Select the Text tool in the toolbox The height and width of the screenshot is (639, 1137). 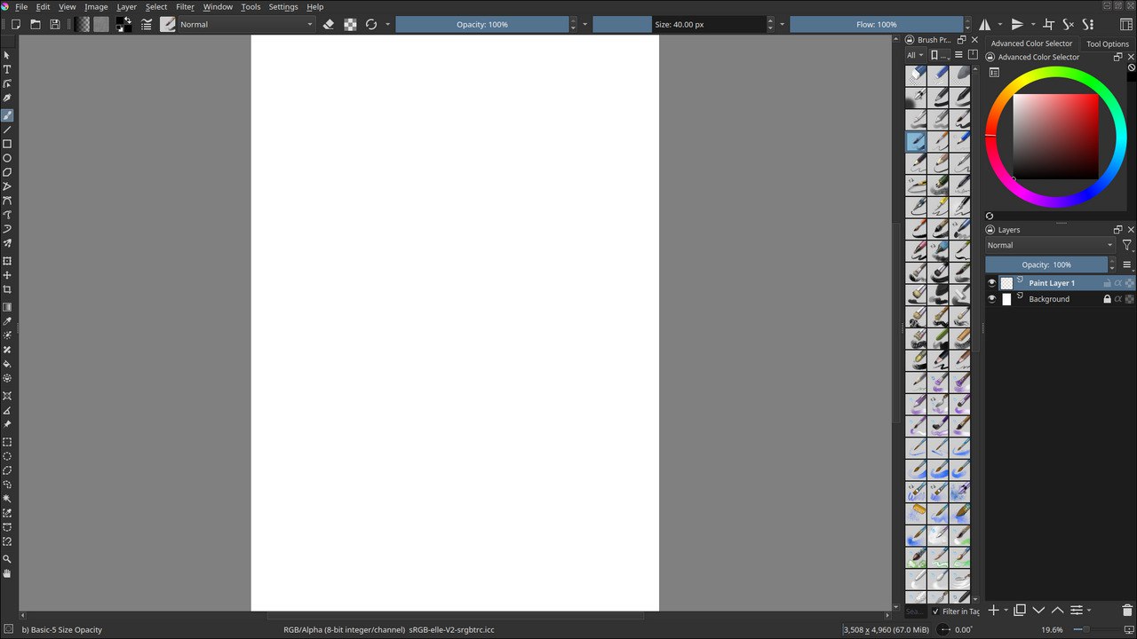coord(7,69)
